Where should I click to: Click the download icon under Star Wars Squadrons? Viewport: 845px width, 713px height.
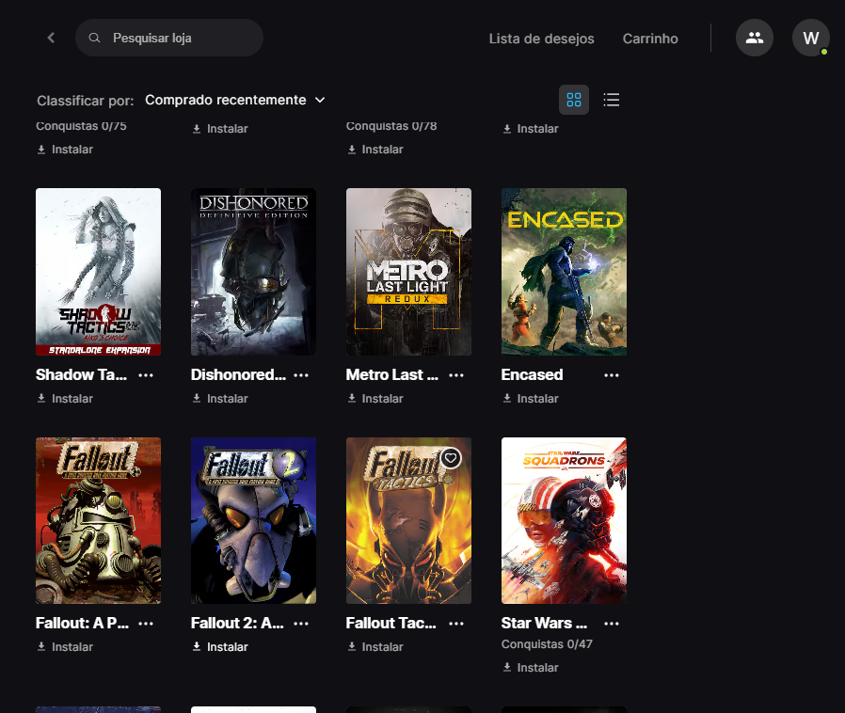click(507, 668)
